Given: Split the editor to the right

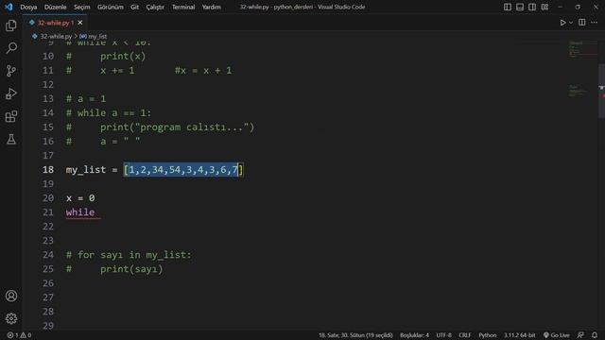Looking at the screenshot, I should pos(582,23).
